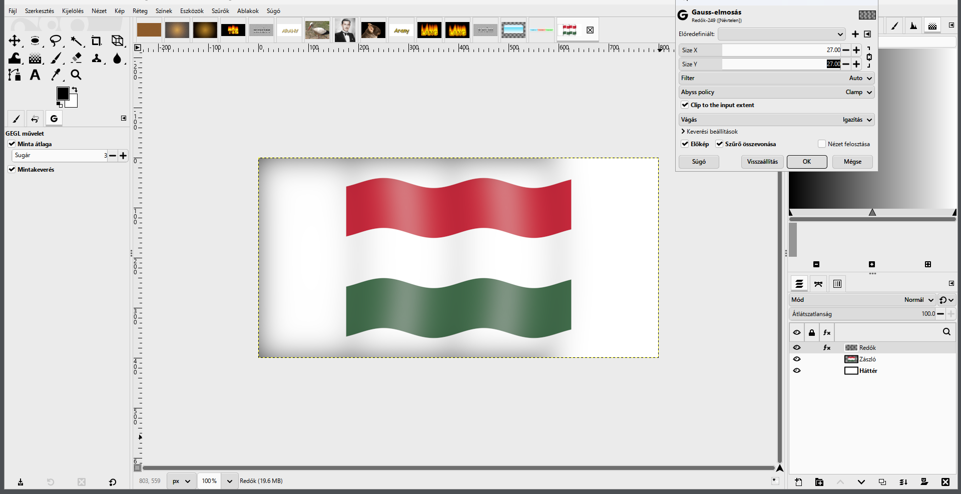The image size is (961, 494).
Task: Select the Paths tool
Action: (x=15, y=75)
